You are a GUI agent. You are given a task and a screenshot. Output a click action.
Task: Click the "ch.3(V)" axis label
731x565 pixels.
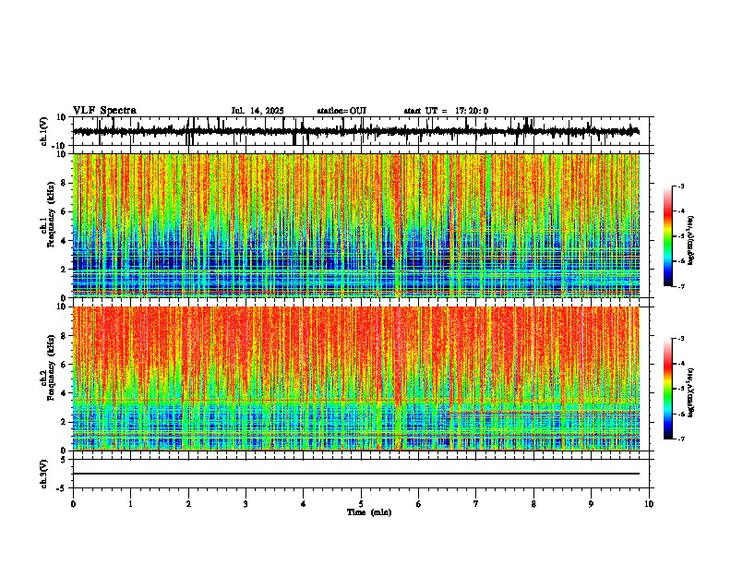[x=44, y=474]
